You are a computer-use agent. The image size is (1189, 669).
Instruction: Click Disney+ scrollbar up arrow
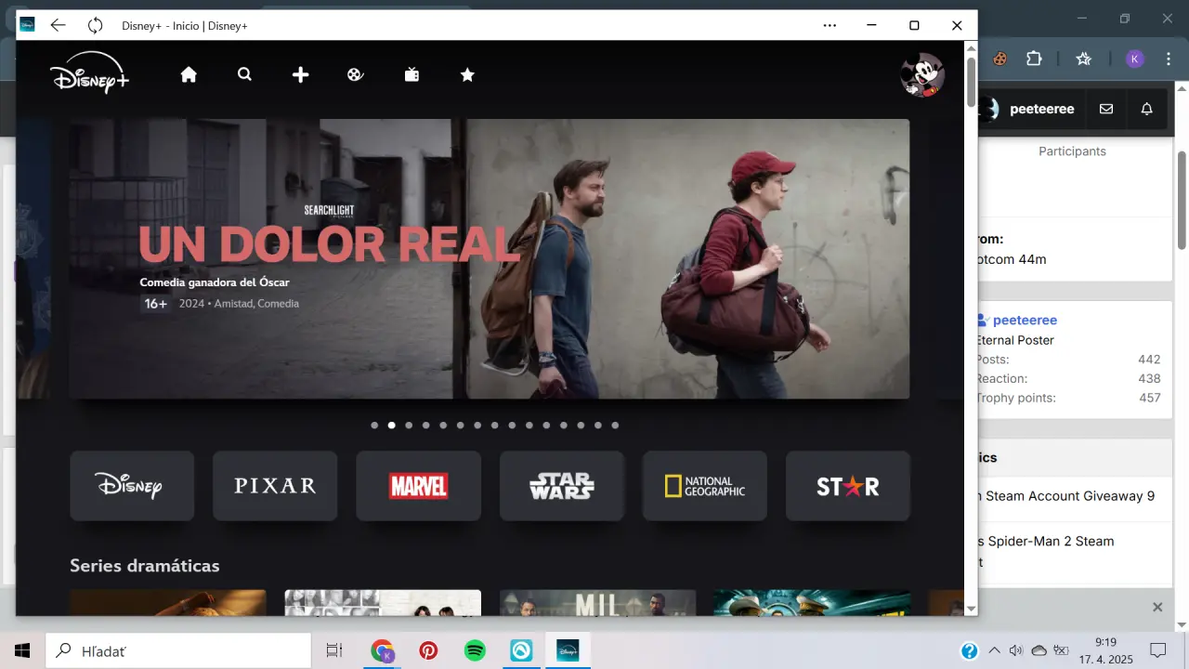click(x=972, y=46)
